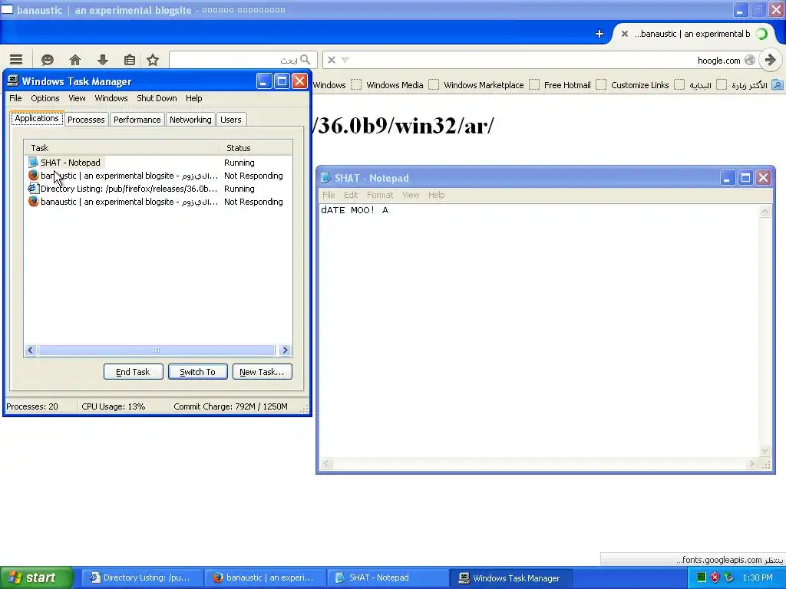Click the End Task button

click(134, 372)
